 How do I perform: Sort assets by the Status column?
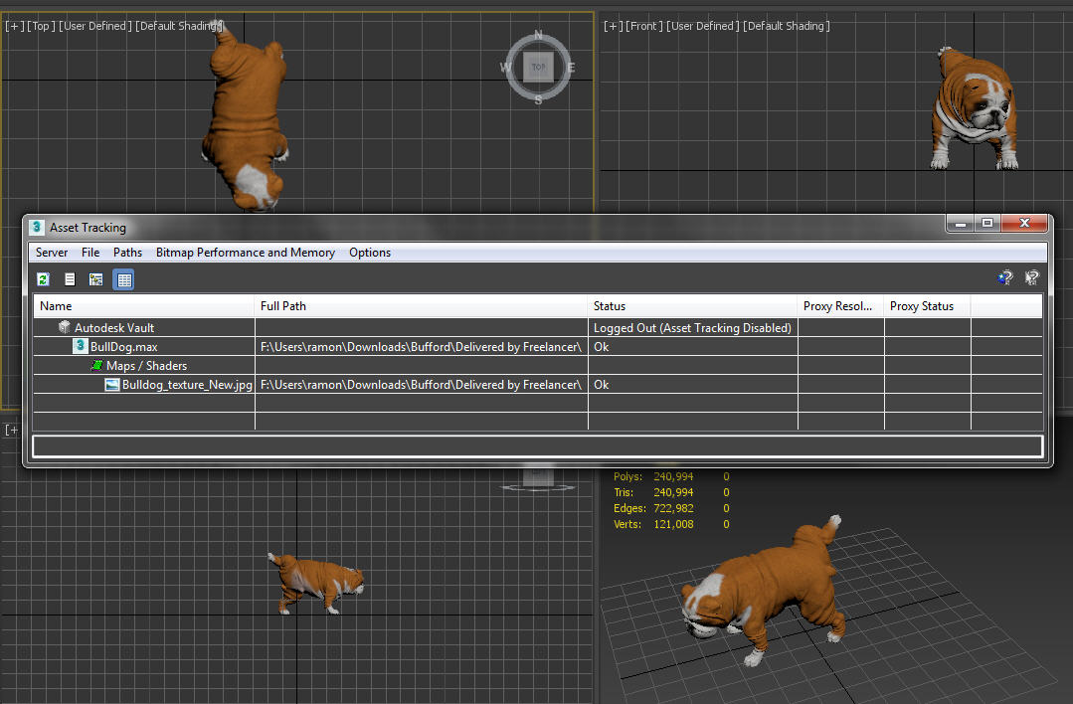(x=610, y=305)
